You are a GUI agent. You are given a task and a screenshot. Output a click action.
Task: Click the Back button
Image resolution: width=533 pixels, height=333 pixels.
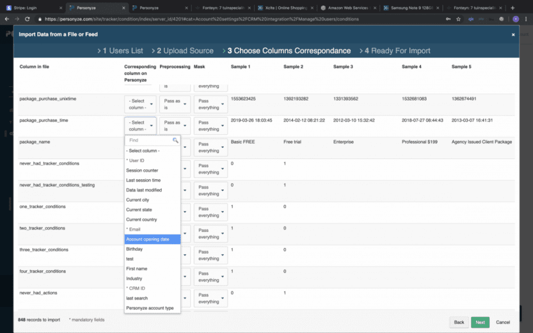click(458, 322)
